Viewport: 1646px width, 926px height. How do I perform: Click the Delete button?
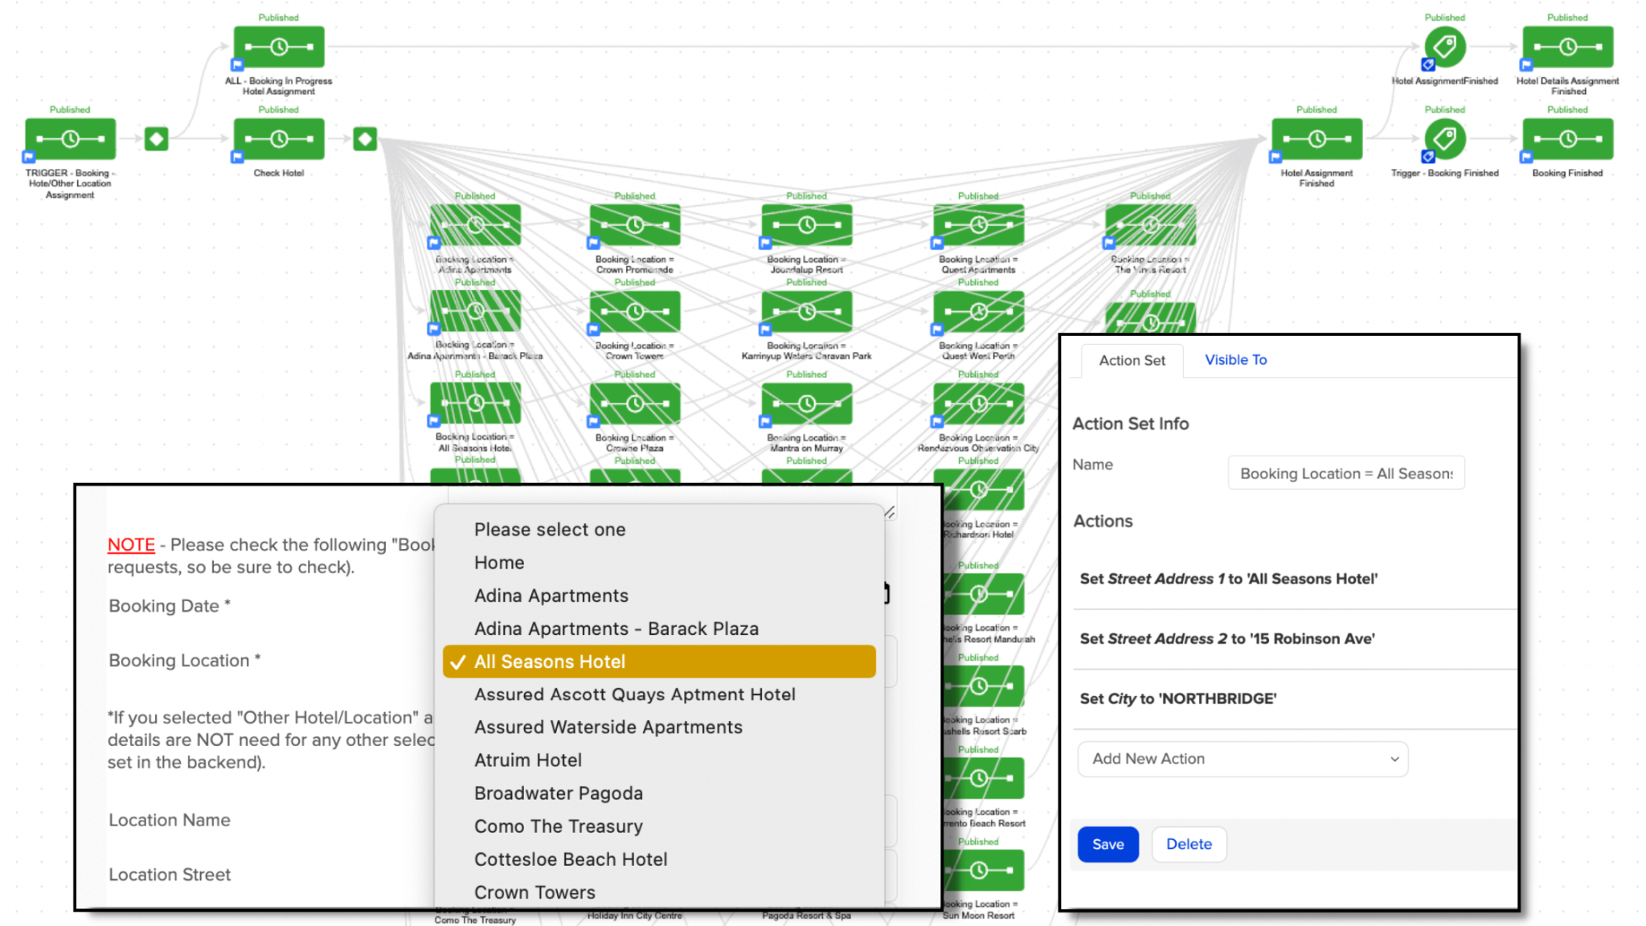[1188, 844]
